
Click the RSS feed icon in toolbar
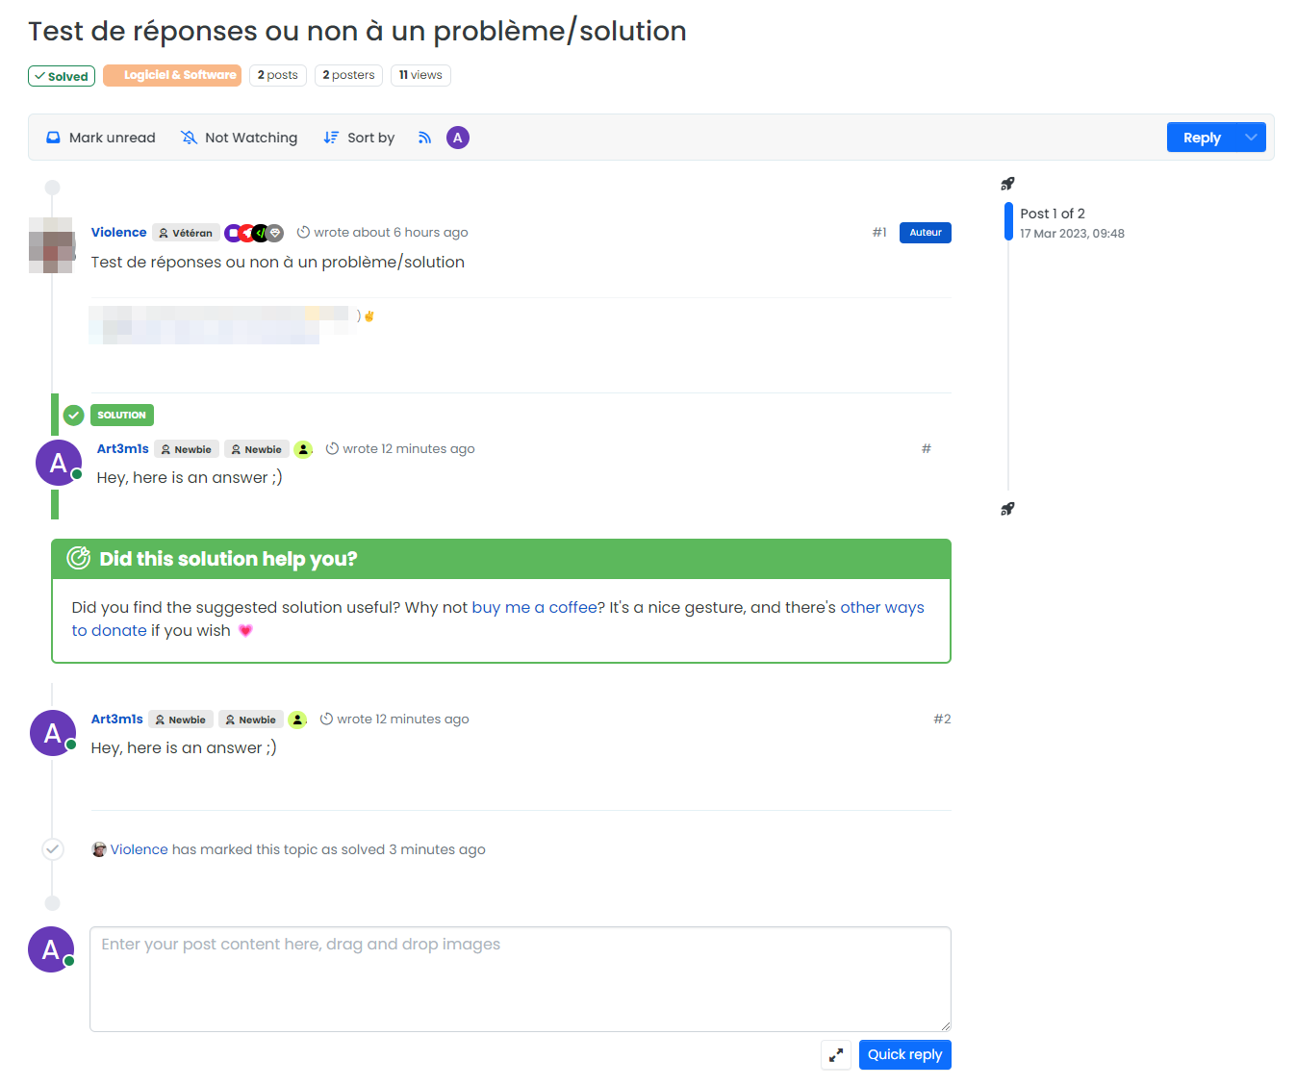(x=424, y=138)
